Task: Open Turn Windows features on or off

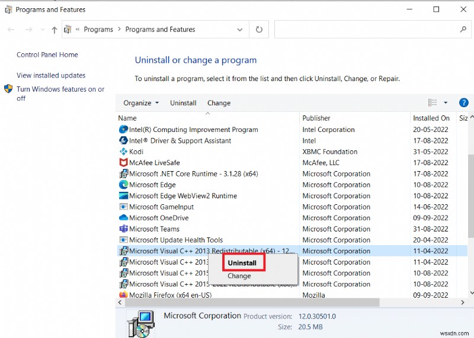Action: click(60, 94)
